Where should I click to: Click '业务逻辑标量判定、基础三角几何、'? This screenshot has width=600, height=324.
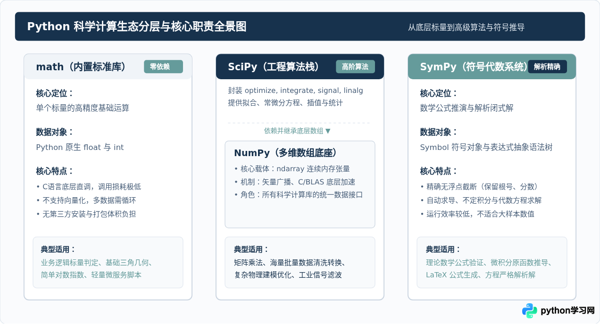97,263
